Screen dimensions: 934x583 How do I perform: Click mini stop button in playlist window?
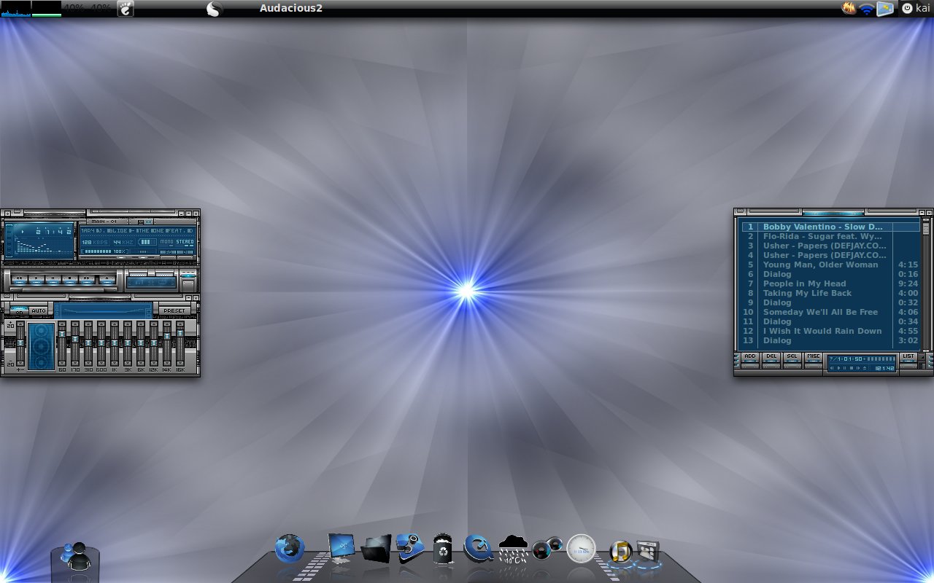pyautogui.click(x=852, y=368)
